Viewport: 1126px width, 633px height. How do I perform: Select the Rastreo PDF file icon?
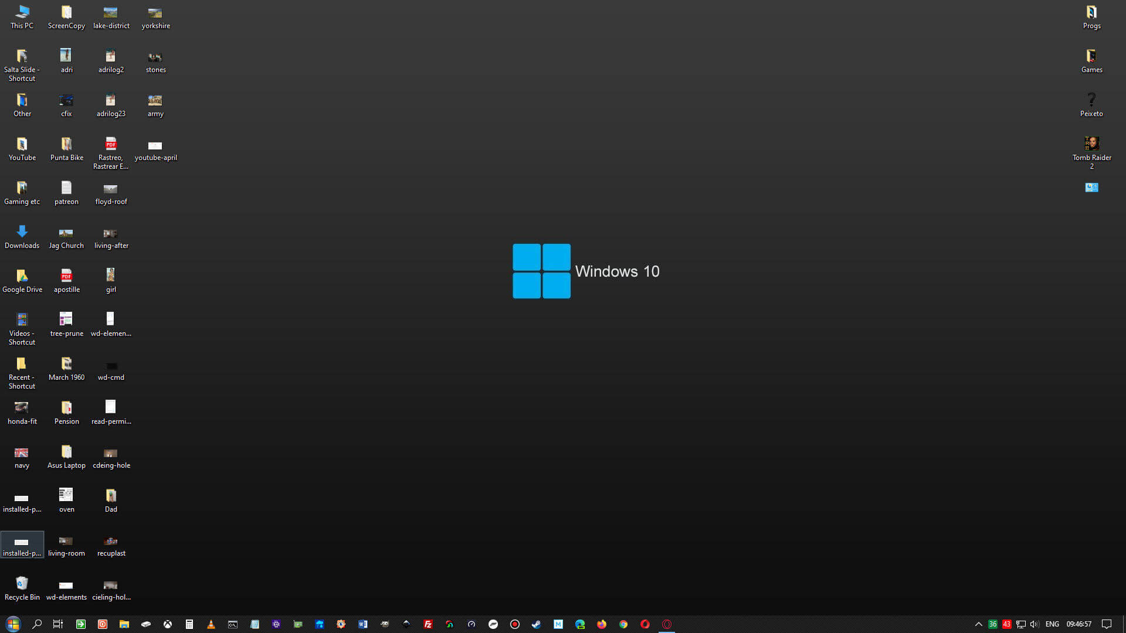point(111,153)
